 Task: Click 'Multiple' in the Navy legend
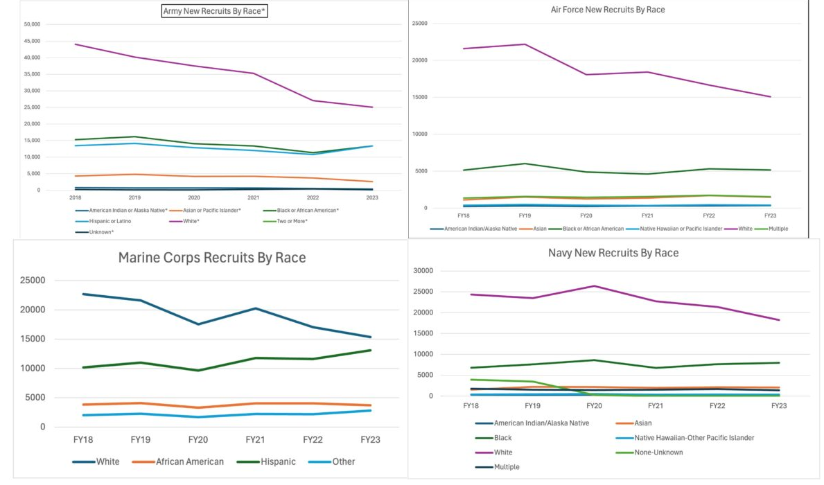tap(507, 467)
